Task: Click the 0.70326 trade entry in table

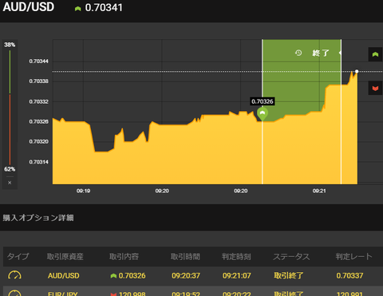Action: pos(132,275)
